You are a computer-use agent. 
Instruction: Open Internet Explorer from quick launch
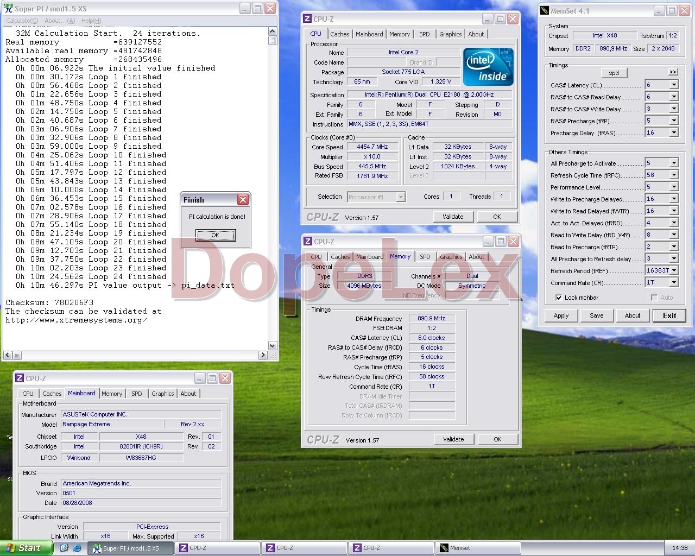[x=77, y=548]
